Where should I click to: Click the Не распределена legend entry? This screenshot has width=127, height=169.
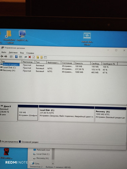point(9,142)
